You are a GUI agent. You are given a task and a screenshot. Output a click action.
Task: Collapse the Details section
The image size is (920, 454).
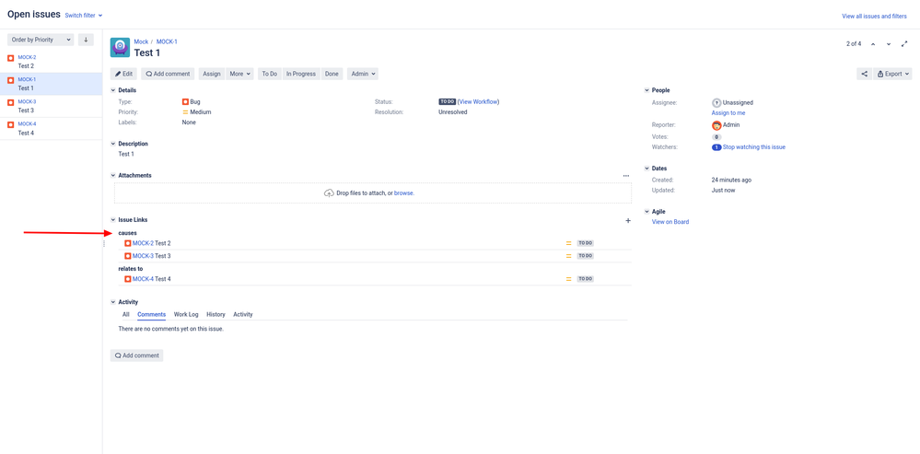coord(113,90)
